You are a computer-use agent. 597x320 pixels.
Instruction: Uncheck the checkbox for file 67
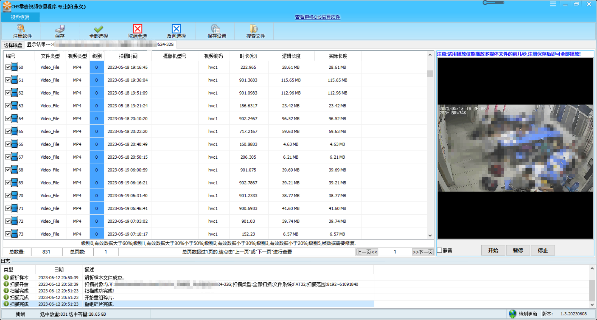(x=8, y=157)
